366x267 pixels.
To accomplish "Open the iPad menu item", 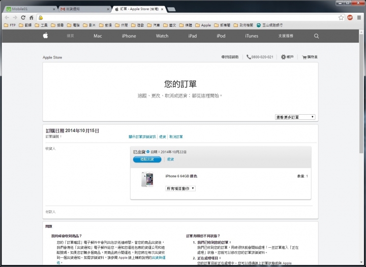I will tap(193, 36).
